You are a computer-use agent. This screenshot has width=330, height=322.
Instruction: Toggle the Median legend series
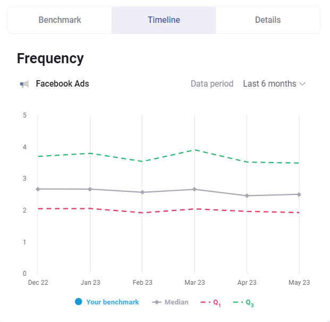pyautogui.click(x=176, y=302)
